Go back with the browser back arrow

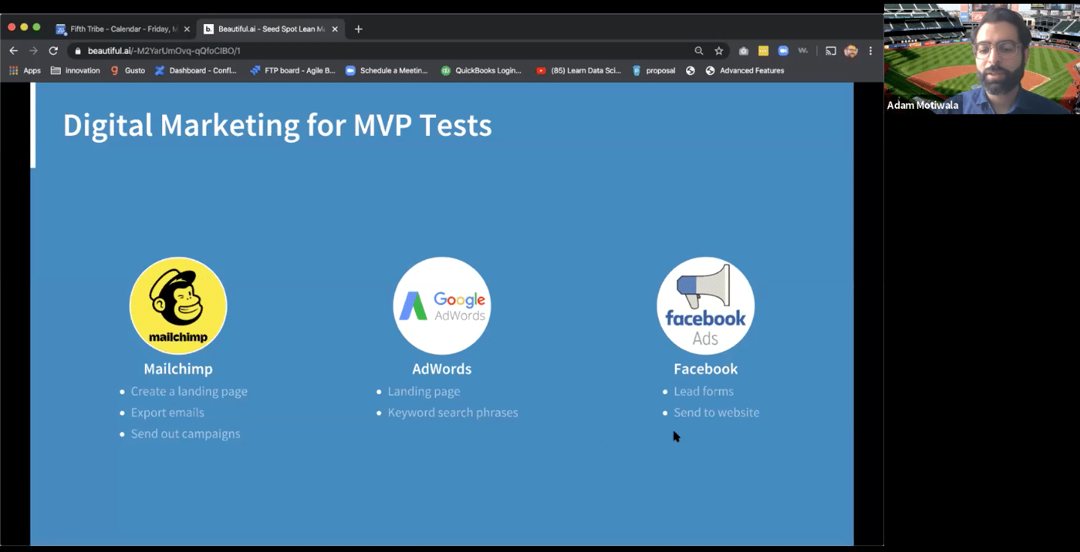[x=14, y=51]
